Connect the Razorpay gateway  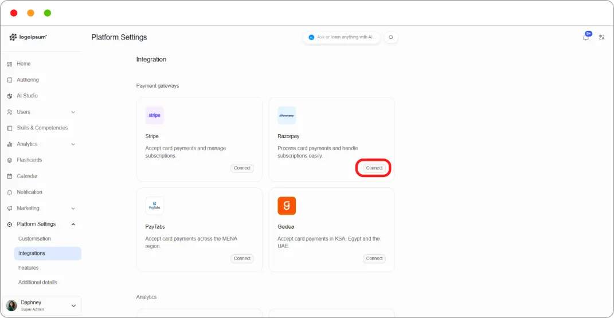pyautogui.click(x=374, y=168)
